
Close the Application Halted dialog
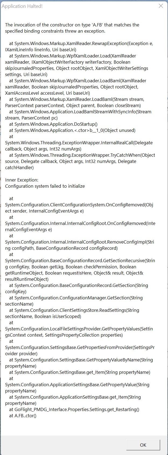pyautogui.click(x=161, y=6)
